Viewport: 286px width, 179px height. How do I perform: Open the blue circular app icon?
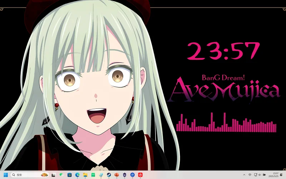click(x=133, y=175)
